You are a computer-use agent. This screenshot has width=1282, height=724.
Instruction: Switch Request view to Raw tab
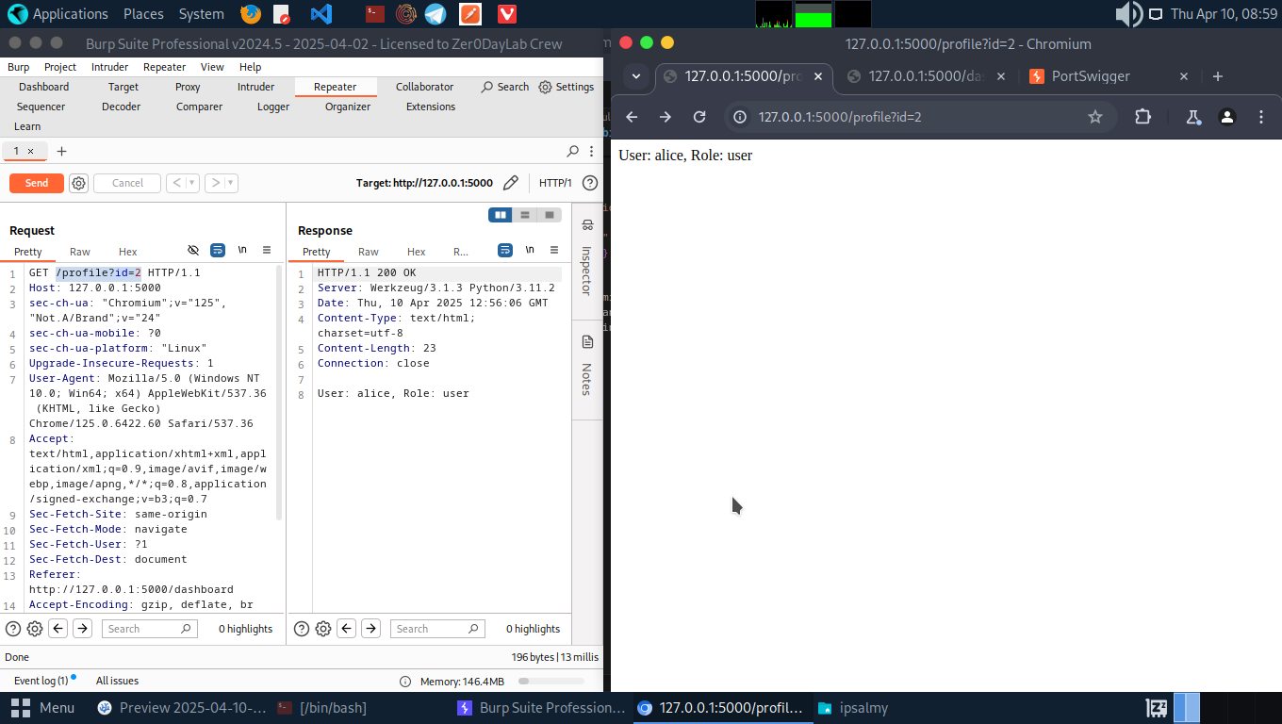80,252
